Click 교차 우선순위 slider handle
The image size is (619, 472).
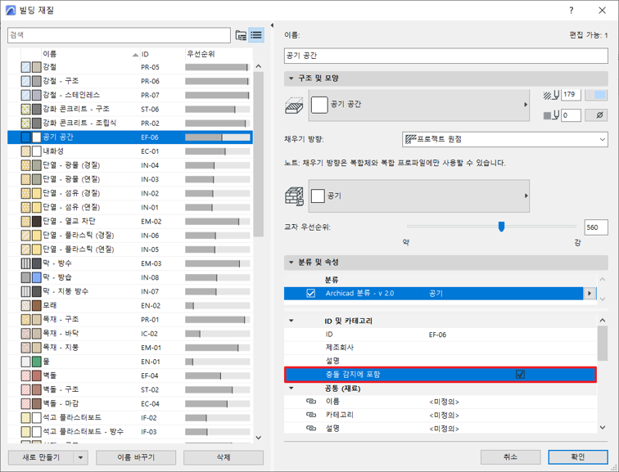[501, 227]
